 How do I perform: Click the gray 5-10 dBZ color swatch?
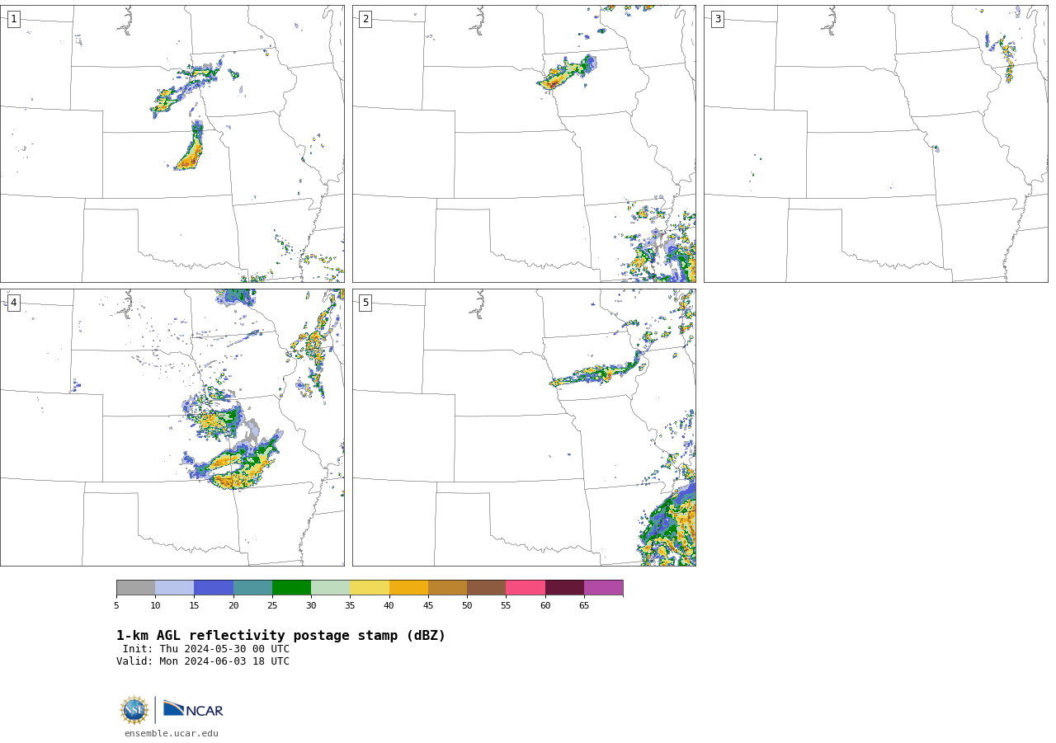click(x=135, y=587)
